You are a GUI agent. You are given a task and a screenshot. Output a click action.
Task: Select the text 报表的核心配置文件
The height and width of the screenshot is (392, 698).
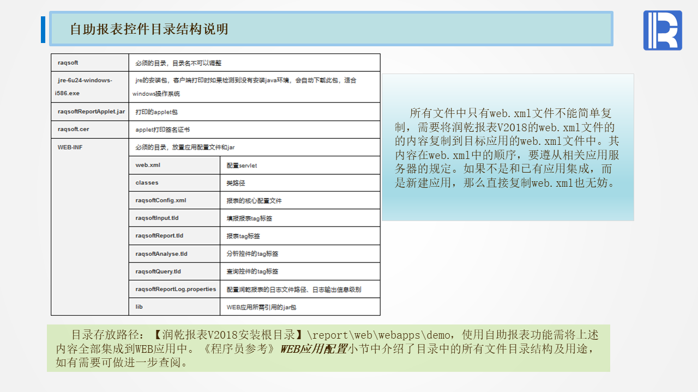(x=254, y=201)
